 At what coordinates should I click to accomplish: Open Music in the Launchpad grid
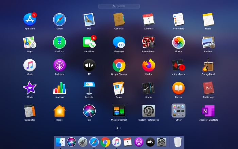click(30, 65)
